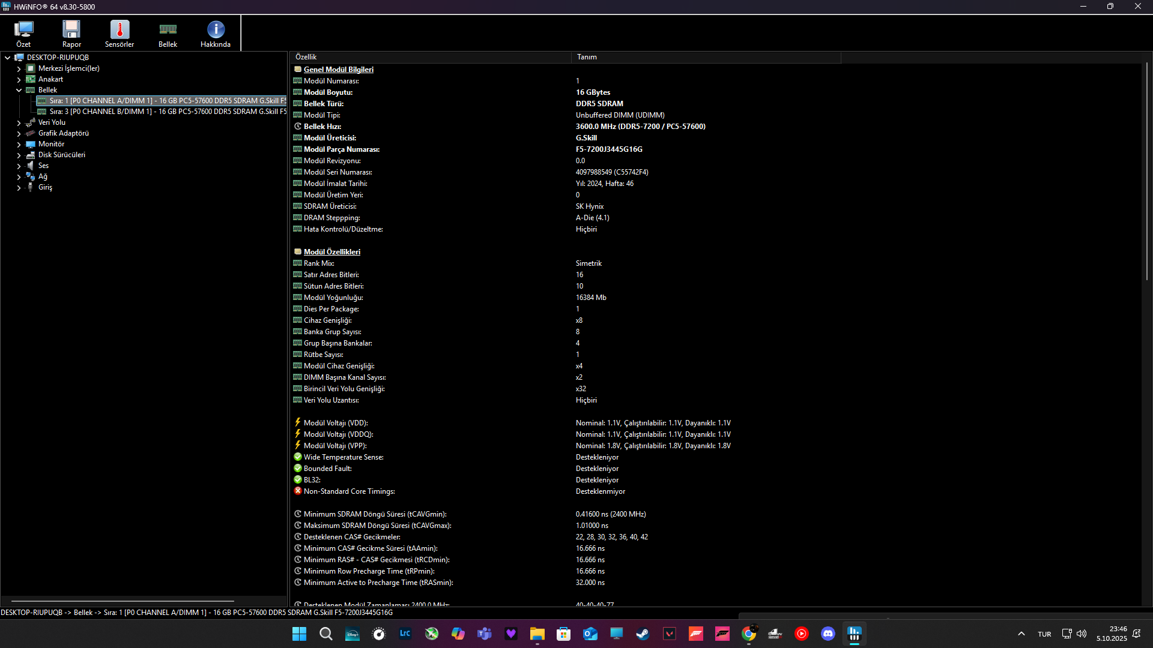Expand the Grafik Adaptörü node

19,133
